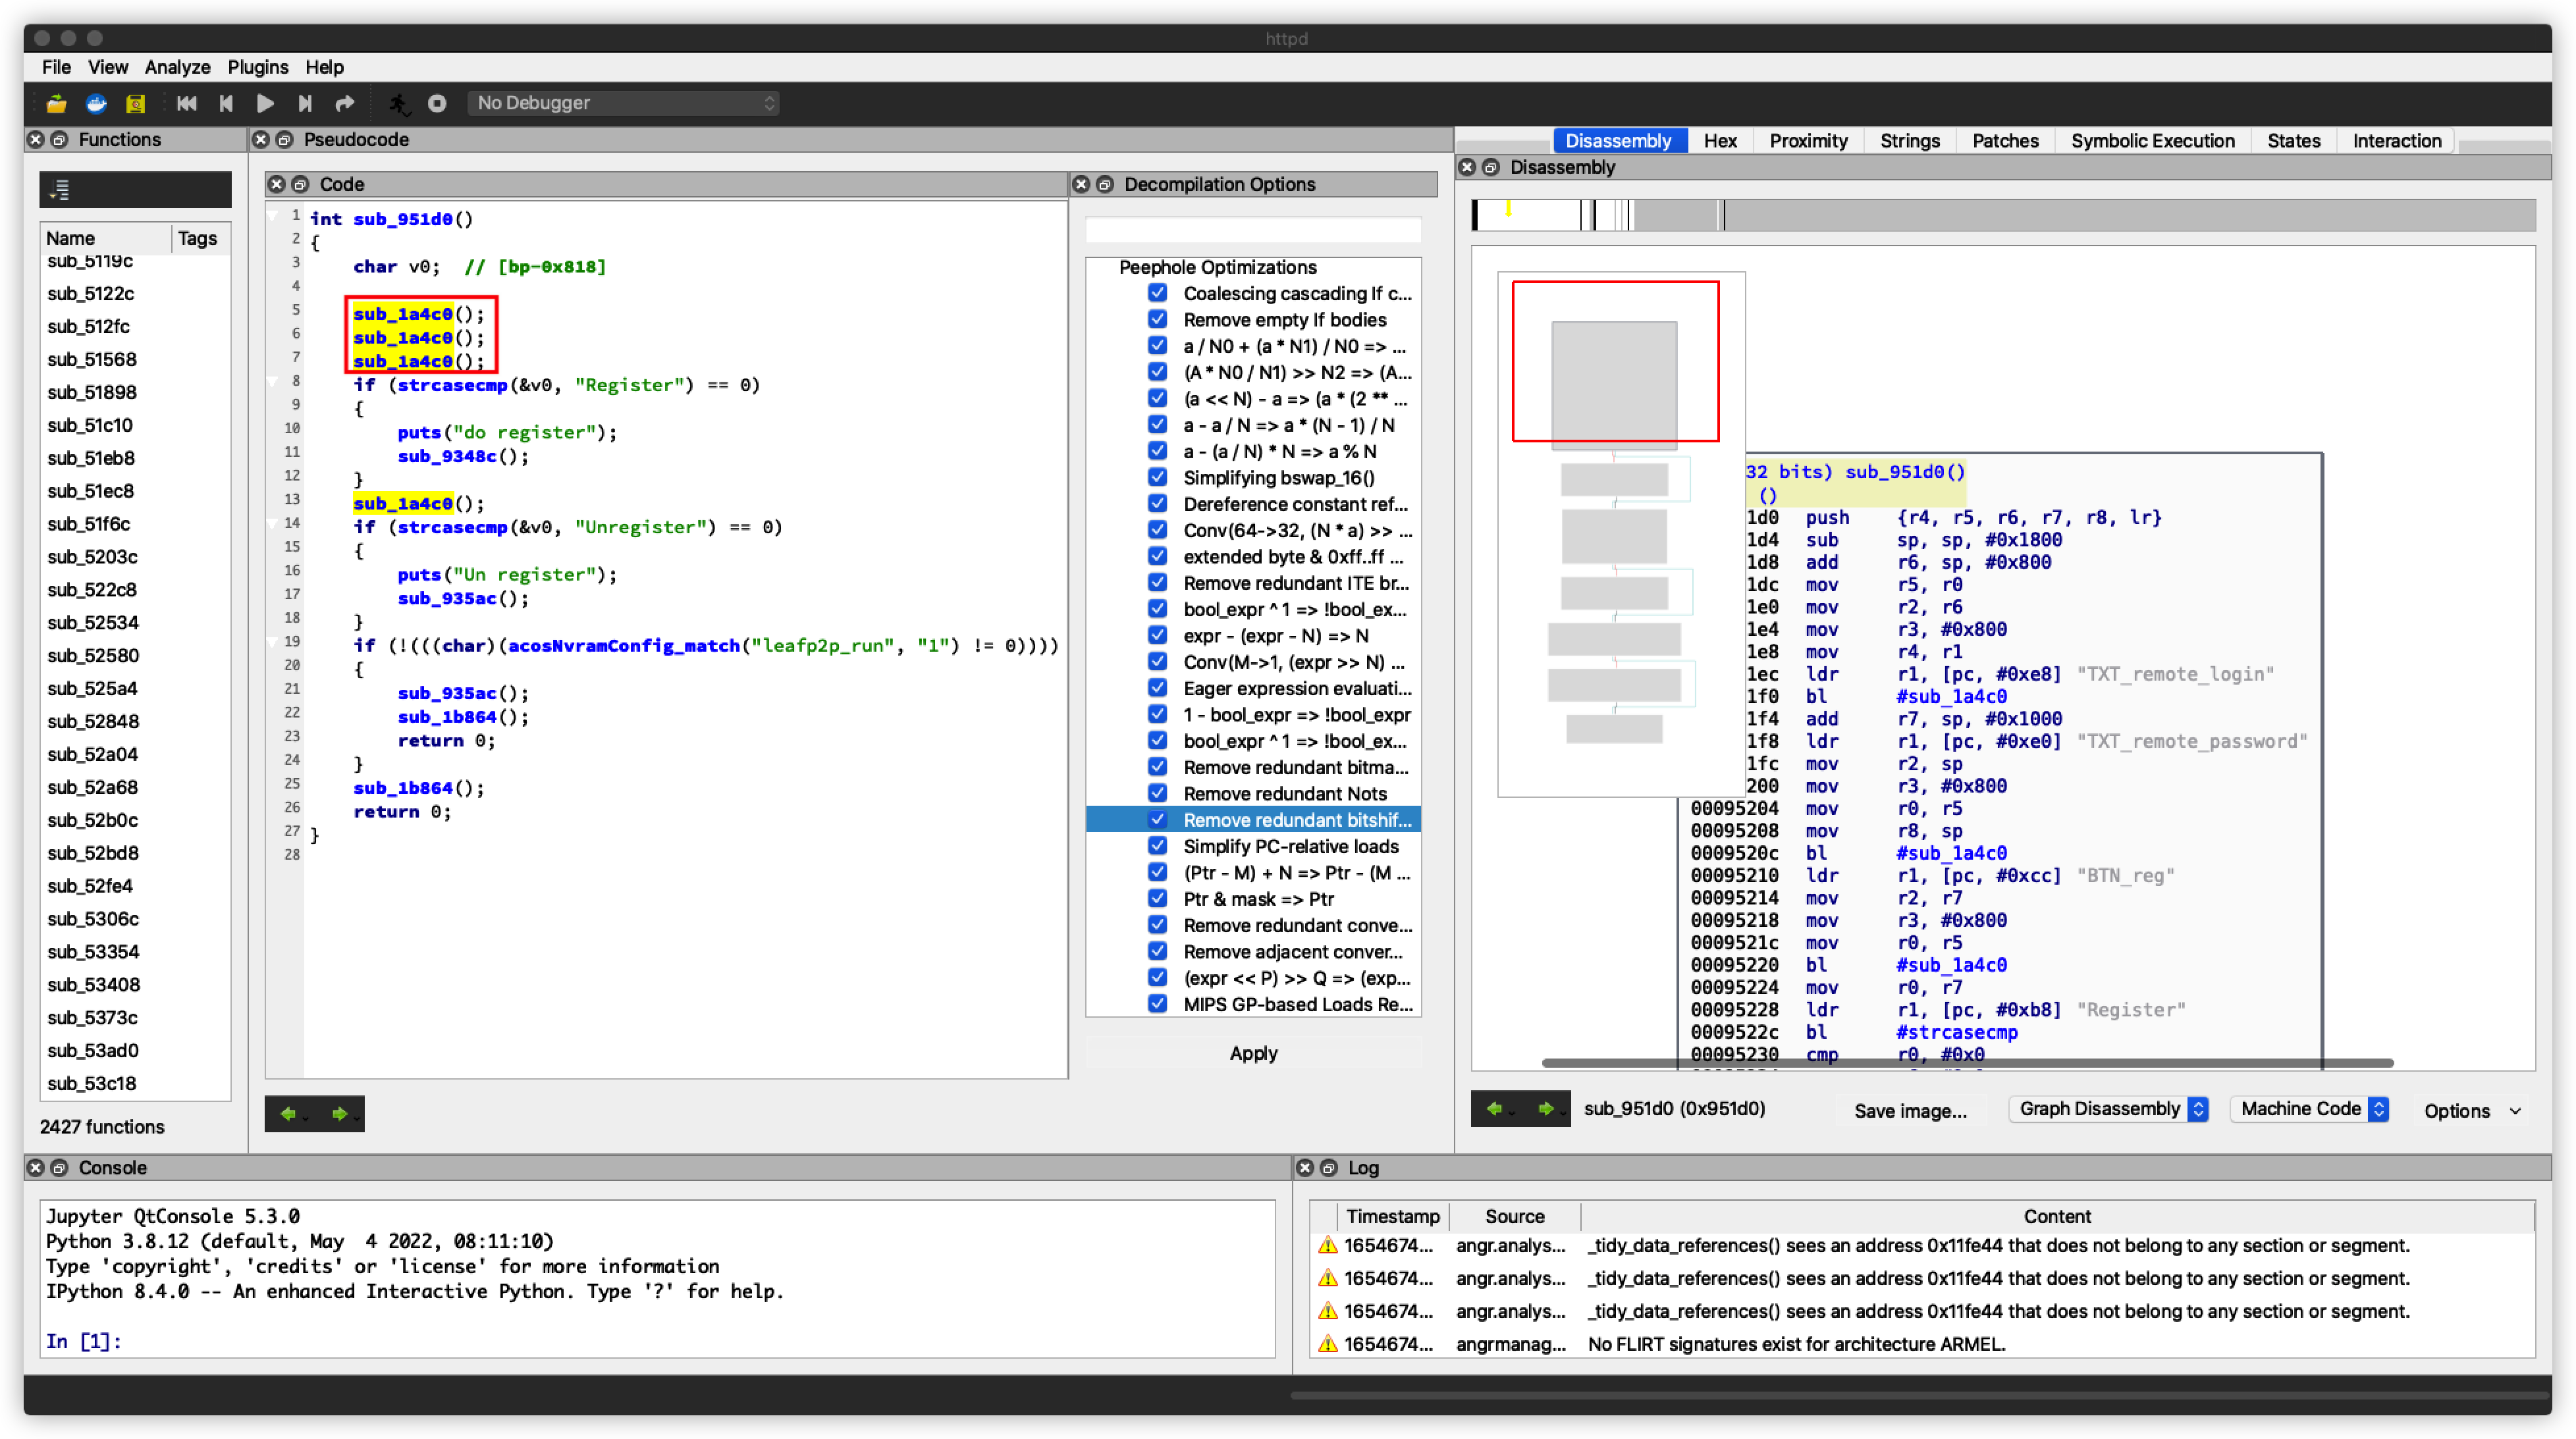Viewport: 2576px width, 1439px height.
Task: Click the run (play) icon in the toolbar
Action: 265,103
